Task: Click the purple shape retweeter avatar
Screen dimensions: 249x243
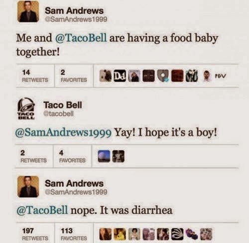Action: point(192,233)
